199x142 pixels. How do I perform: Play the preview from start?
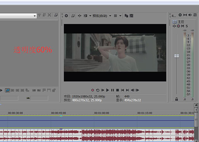[x=102, y=90]
